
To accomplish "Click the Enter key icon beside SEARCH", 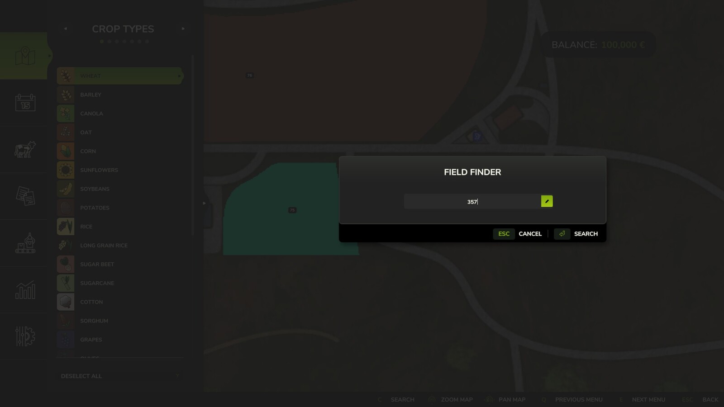I will point(562,234).
